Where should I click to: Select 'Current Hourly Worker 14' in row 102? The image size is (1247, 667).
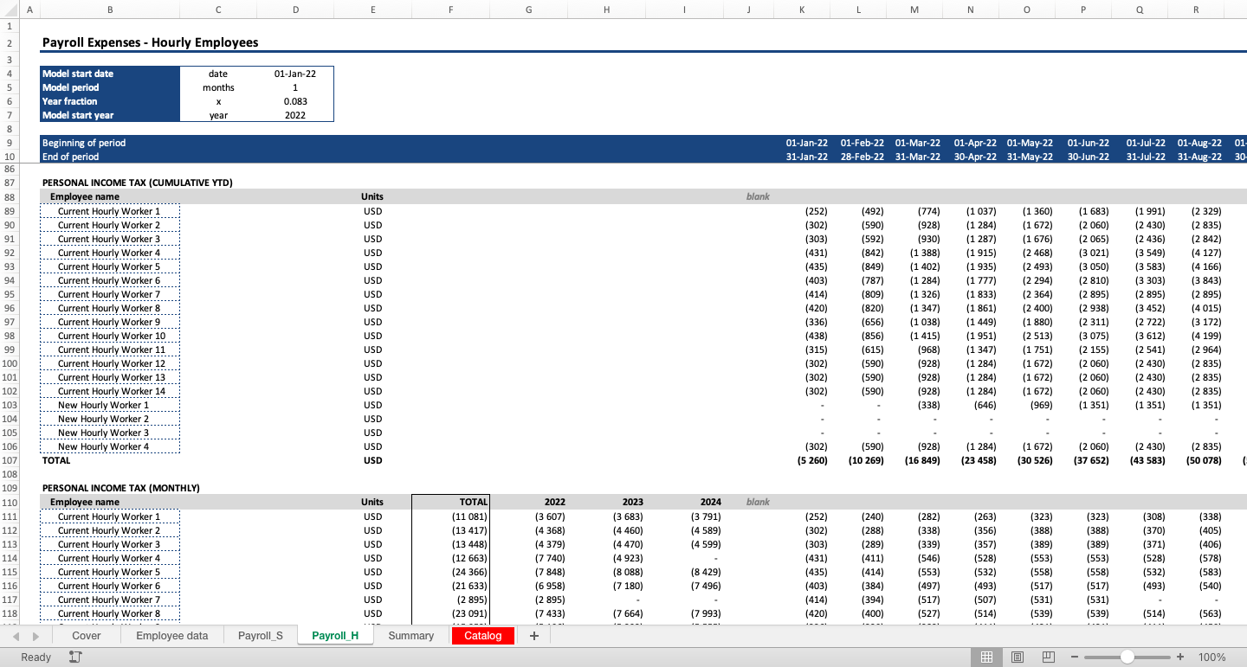coord(110,391)
